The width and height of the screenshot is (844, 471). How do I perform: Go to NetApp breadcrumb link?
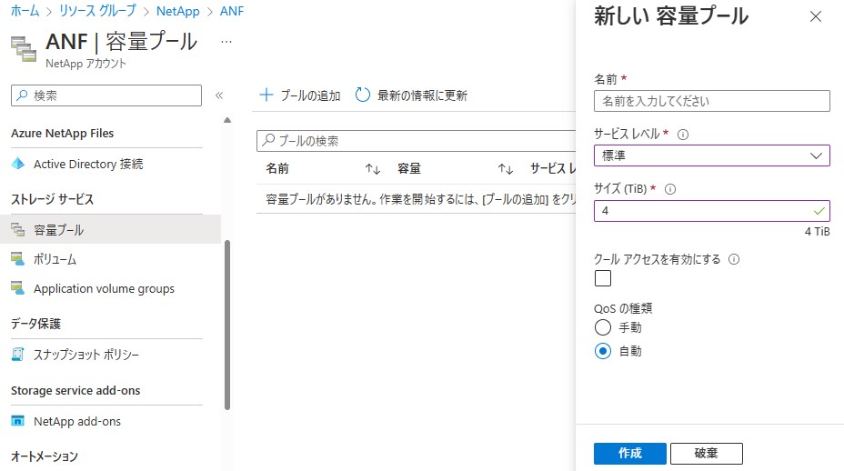(x=177, y=11)
